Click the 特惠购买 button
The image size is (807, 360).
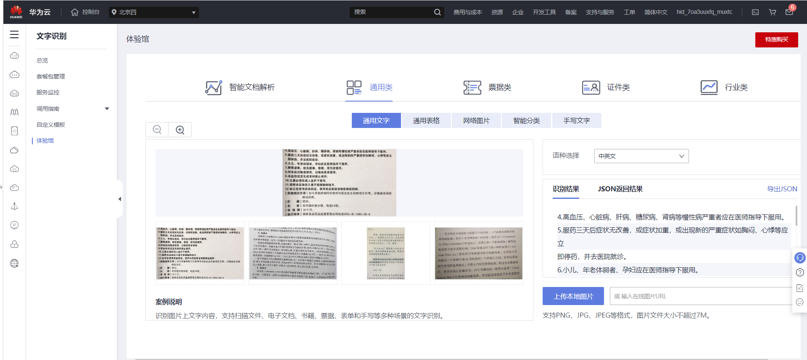tap(776, 39)
